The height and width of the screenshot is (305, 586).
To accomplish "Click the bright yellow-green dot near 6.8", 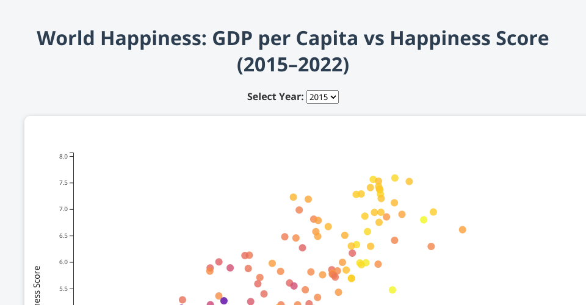I will click(424, 220).
